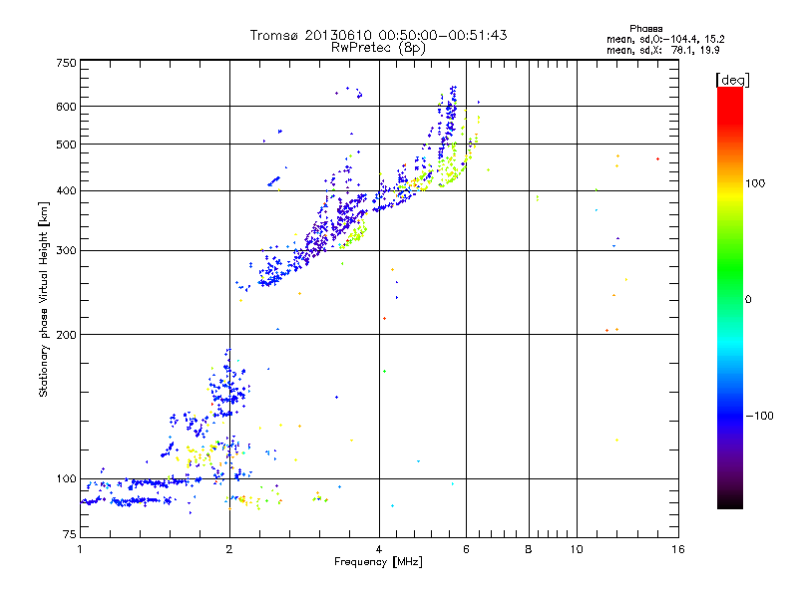Click the x-axis label 'Frequency [MHz]'
Screen dimensions: 798x598
378,562
